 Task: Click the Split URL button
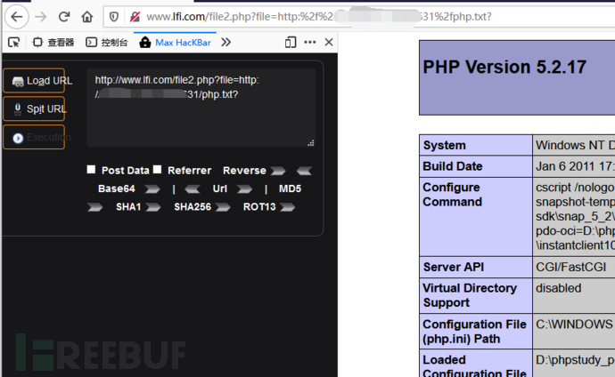[x=34, y=108]
